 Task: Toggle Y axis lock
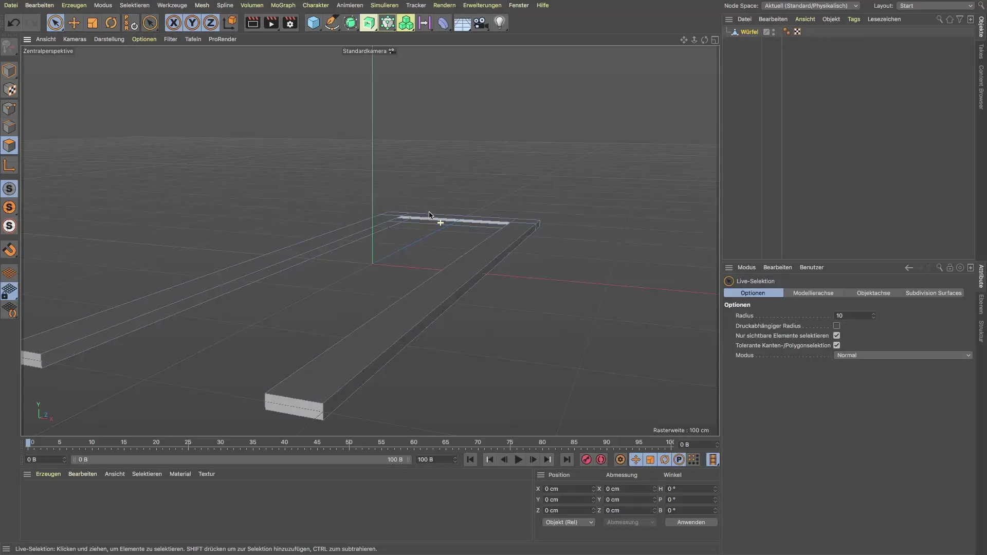pos(192,23)
